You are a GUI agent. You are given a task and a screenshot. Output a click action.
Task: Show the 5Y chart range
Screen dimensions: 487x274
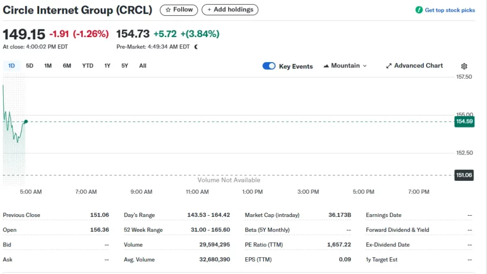click(125, 66)
